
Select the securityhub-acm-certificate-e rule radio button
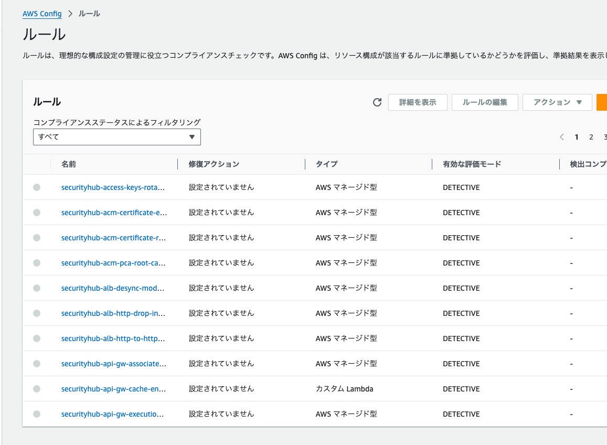(x=37, y=213)
